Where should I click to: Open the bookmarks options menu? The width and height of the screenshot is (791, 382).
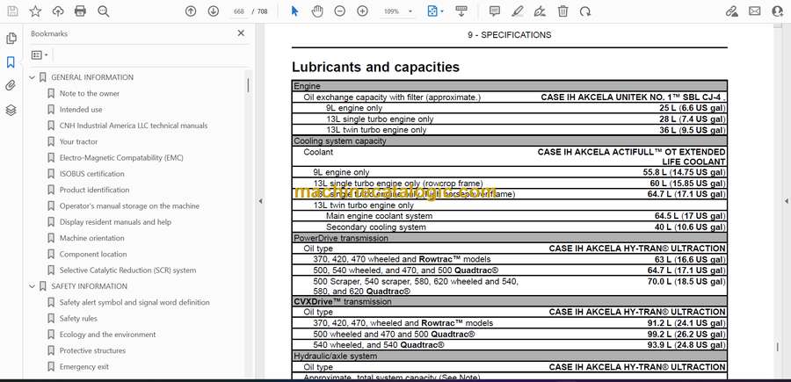pyautogui.click(x=39, y=54)
